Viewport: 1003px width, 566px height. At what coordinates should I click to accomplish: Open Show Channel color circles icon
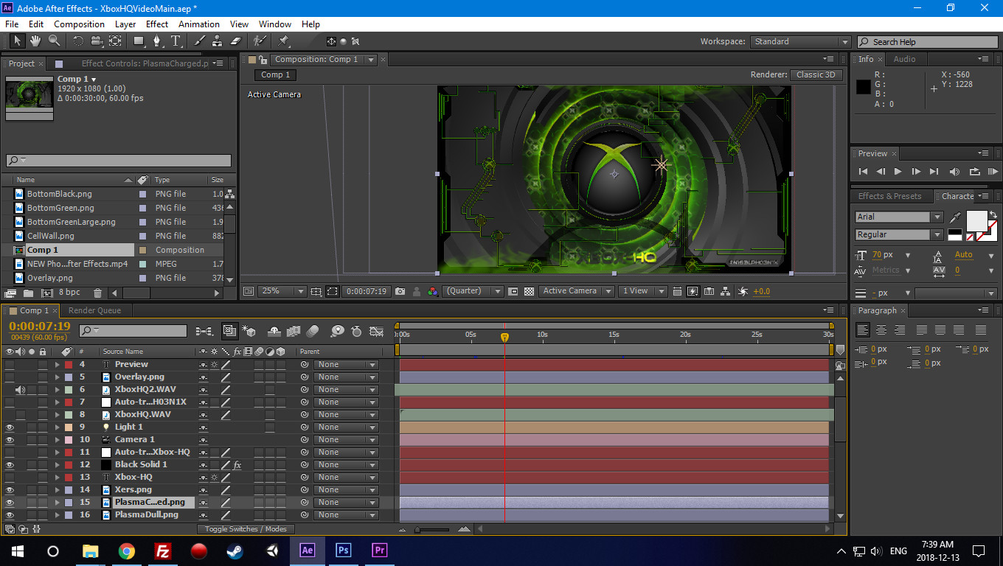click(432, 291)
